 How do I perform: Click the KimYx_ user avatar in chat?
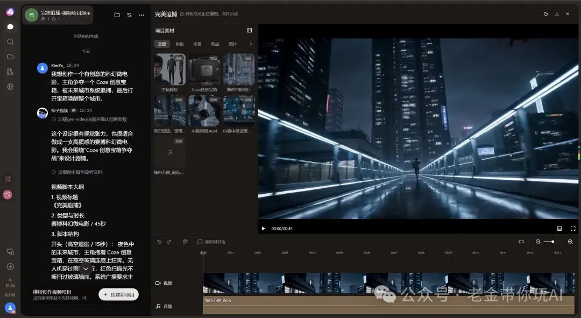click(42, 68)
